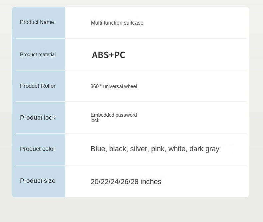The height and width of the screenshot is (222, 263).
Task: Click the word pink in colors
Action: [x=158, y=149]
